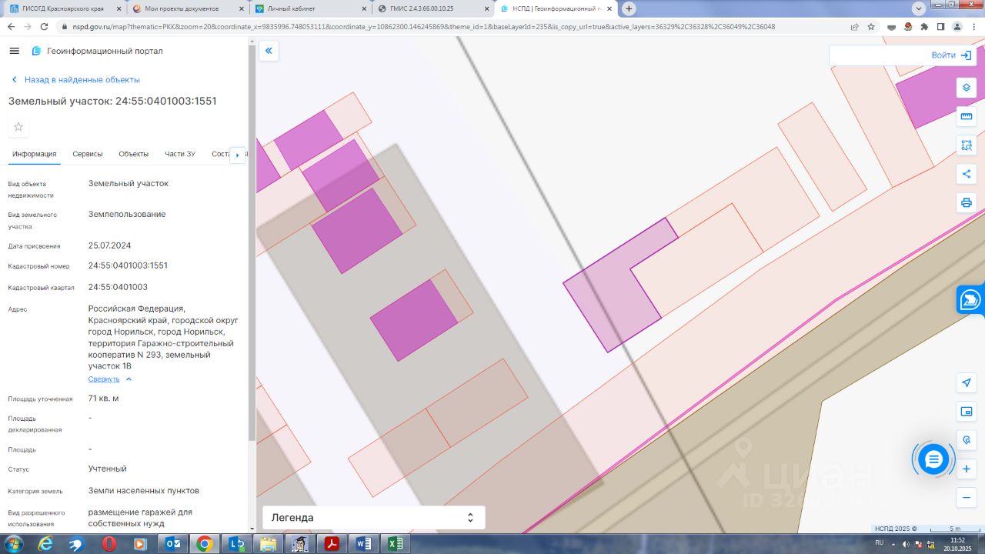Click the Свернуть link under the address
Image resolution: width=985 pixels, height=554 pixels.
point(104,379)
